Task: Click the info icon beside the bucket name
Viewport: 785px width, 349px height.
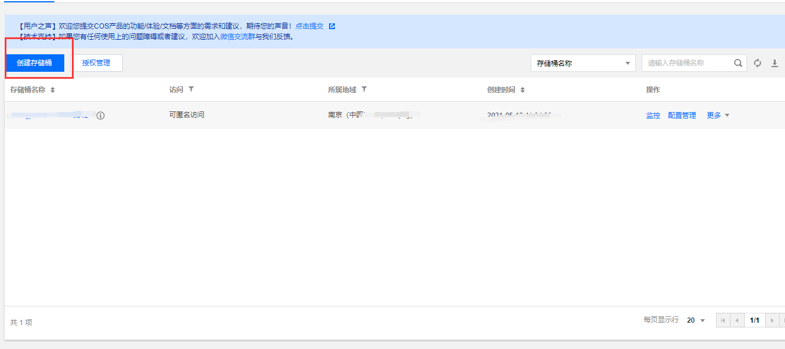Action: tap(101, 116)
